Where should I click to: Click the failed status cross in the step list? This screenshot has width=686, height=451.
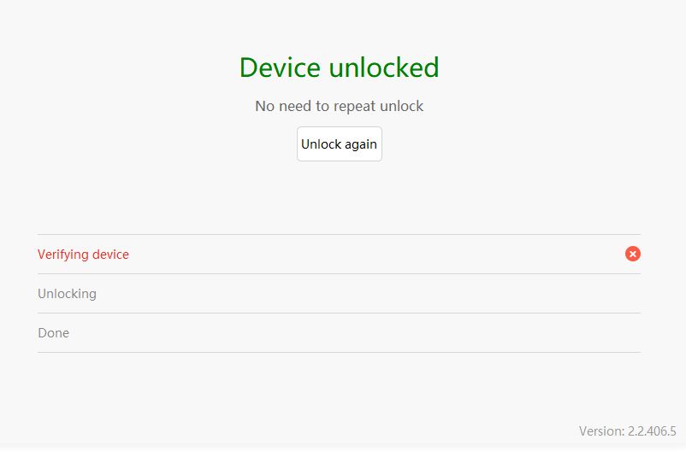tap(633, 254)
